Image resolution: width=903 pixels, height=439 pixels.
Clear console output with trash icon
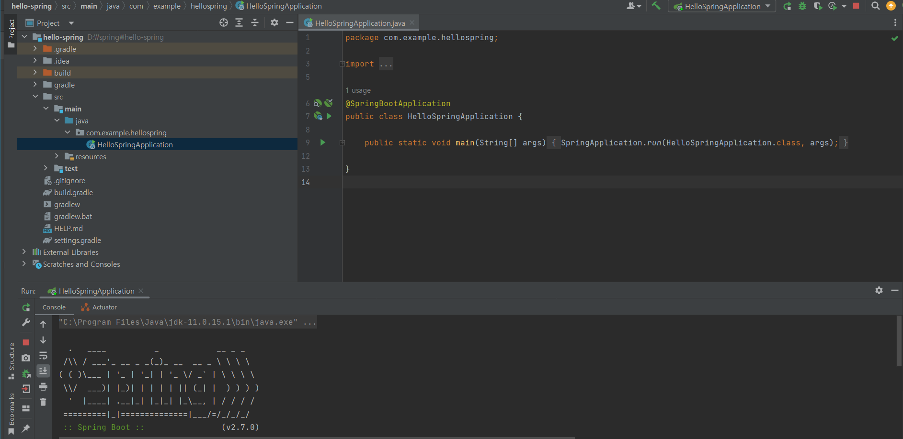click(x=43, y=402)
